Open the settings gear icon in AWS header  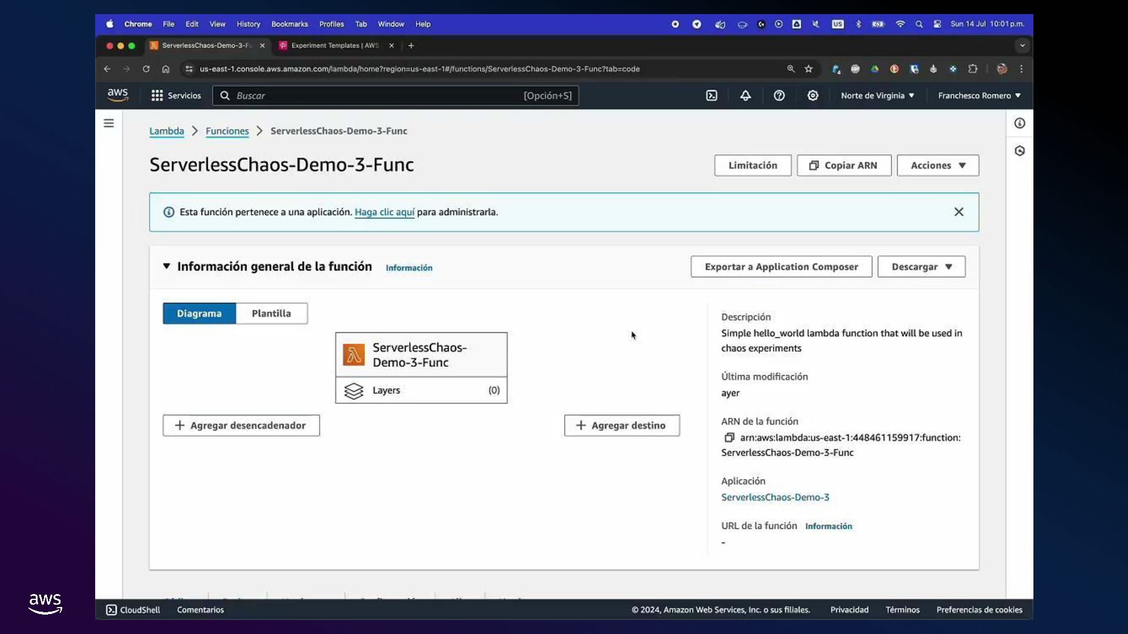tap(813, 96)
